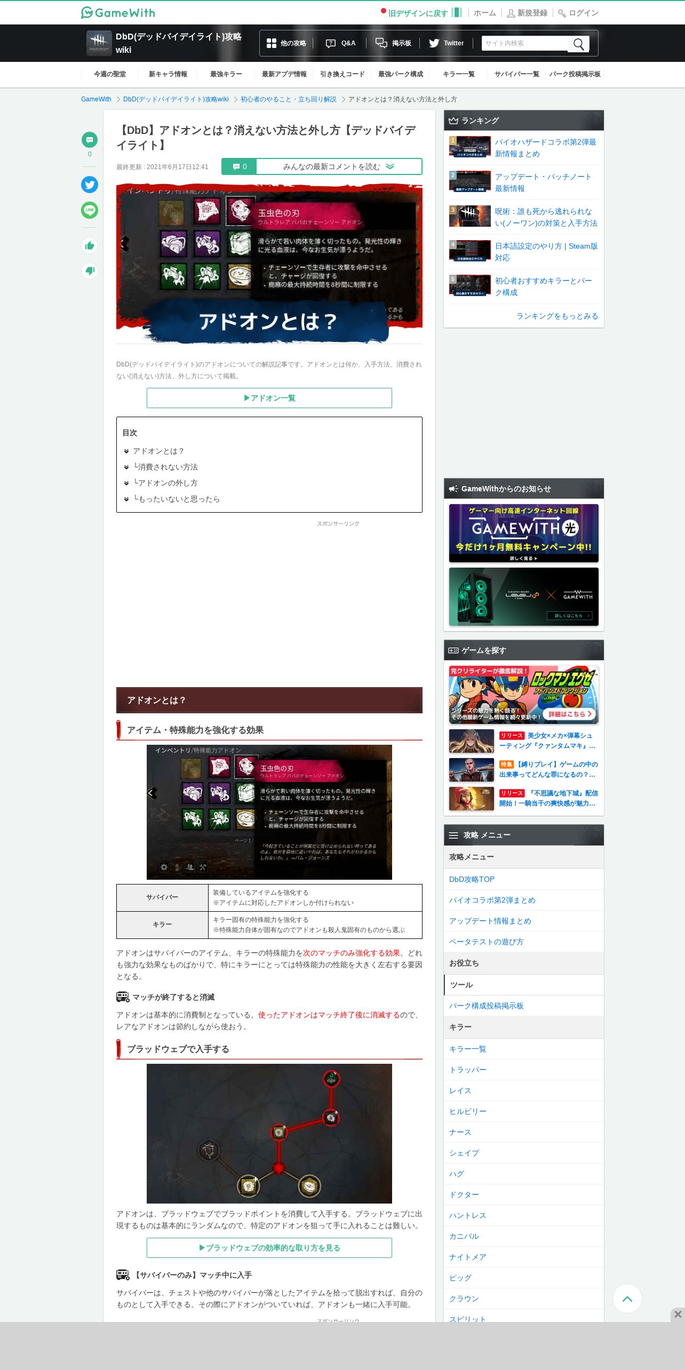Click ホーム in top bar
Viewport: 685px width, 1370px height.
point(485,13)
